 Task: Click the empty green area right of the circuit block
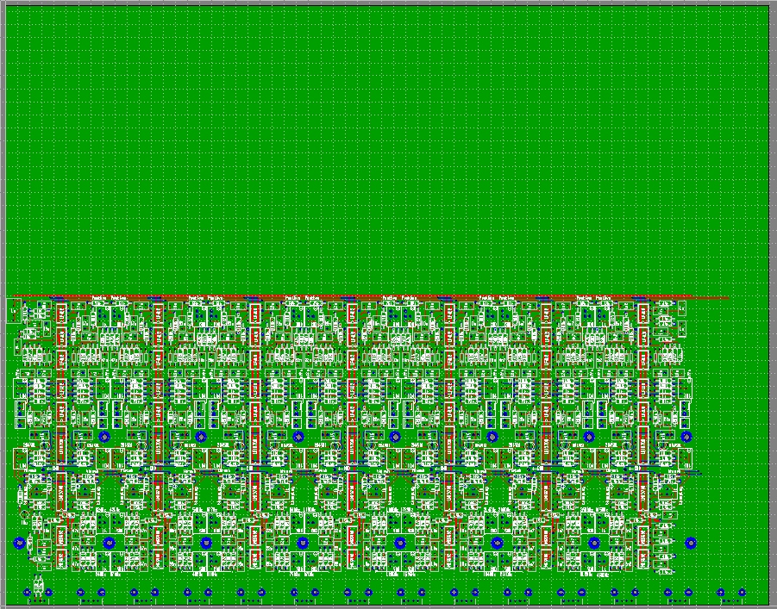(733, 431)
